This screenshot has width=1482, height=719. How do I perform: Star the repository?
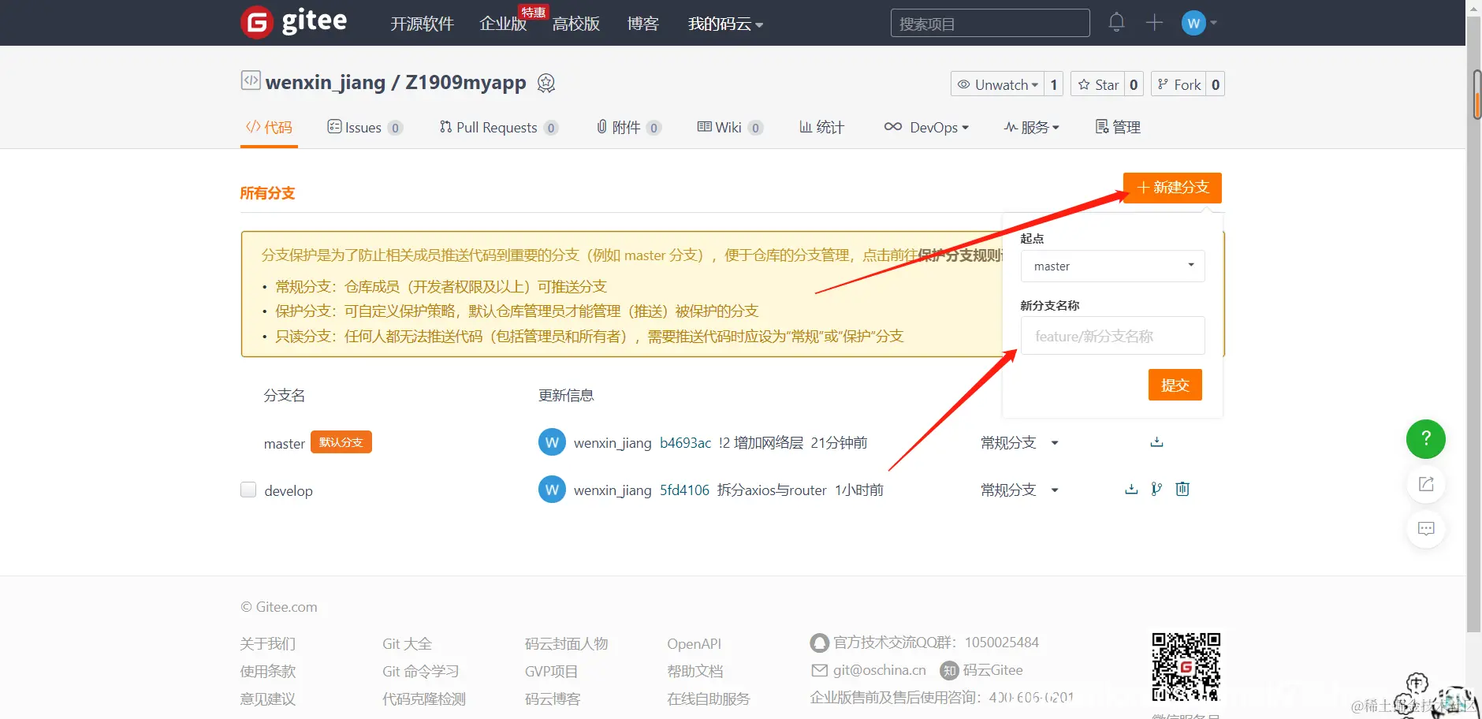coord(1097,84)
